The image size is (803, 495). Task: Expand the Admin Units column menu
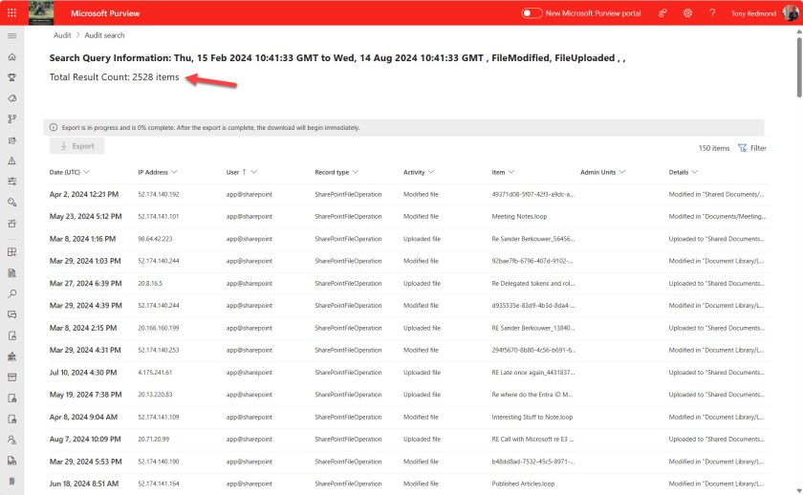click(x=622, y=172)
